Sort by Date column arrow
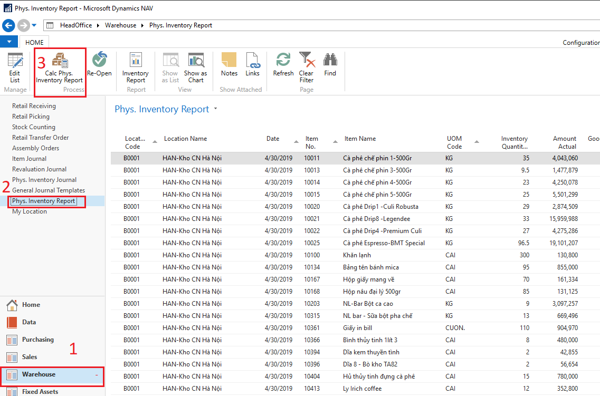Image resolution: width=600 pixels, height=396 pixels. point(296,142)
